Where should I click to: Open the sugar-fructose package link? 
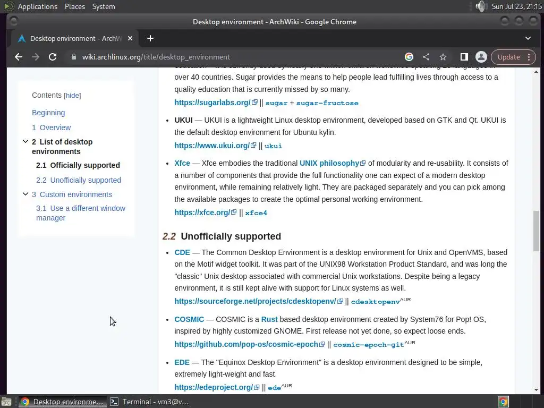pyautogui.click(x=327, y=103)
